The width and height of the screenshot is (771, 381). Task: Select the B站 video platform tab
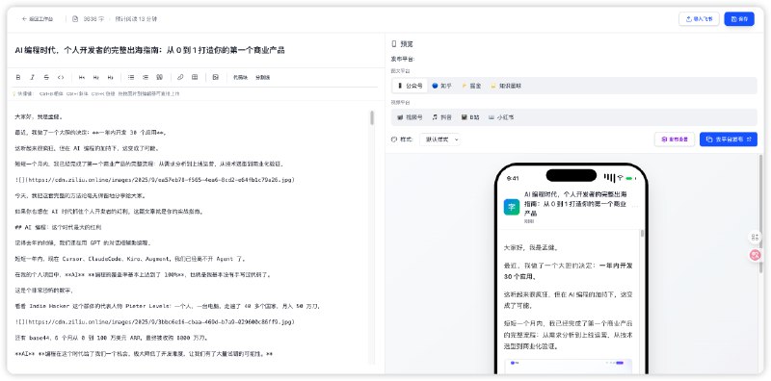click(470, 117)
